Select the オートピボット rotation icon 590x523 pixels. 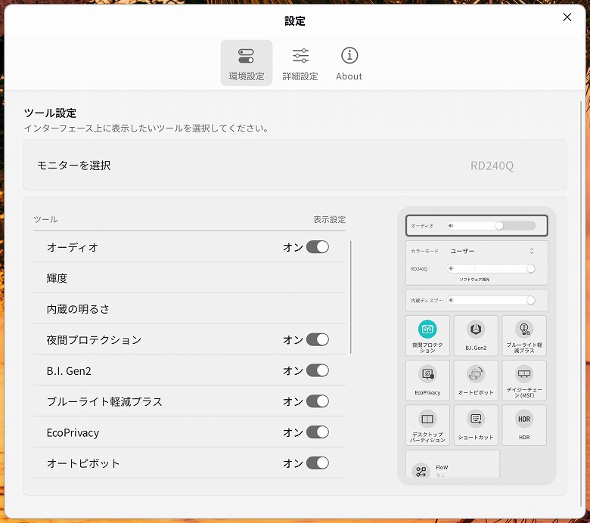(476, 375)
